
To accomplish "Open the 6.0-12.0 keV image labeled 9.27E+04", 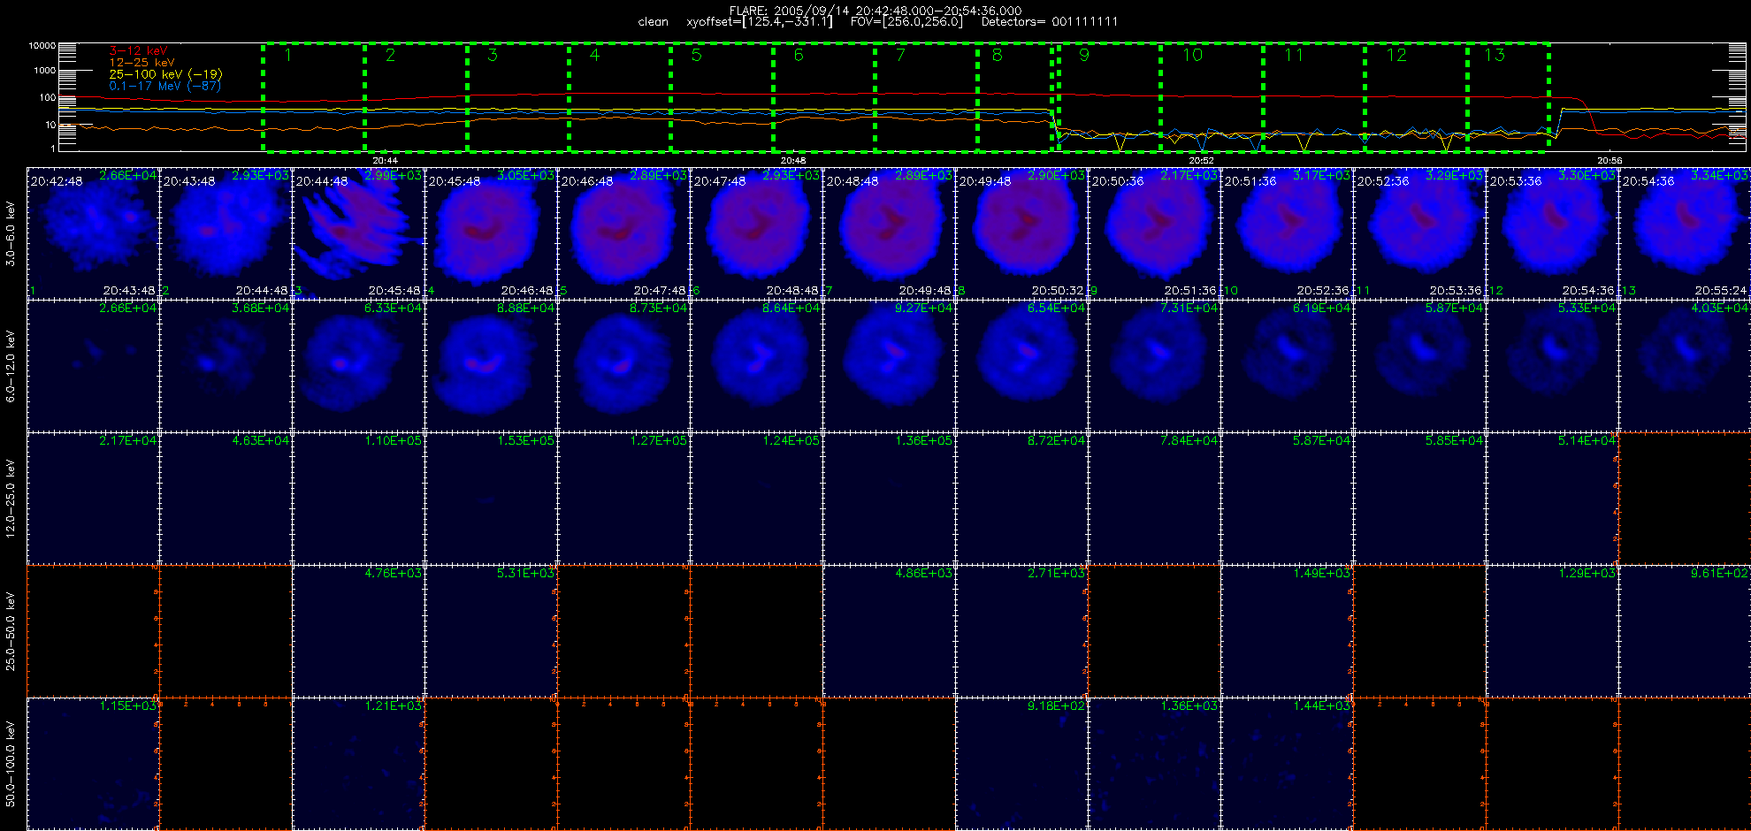I will pos(890,366).
